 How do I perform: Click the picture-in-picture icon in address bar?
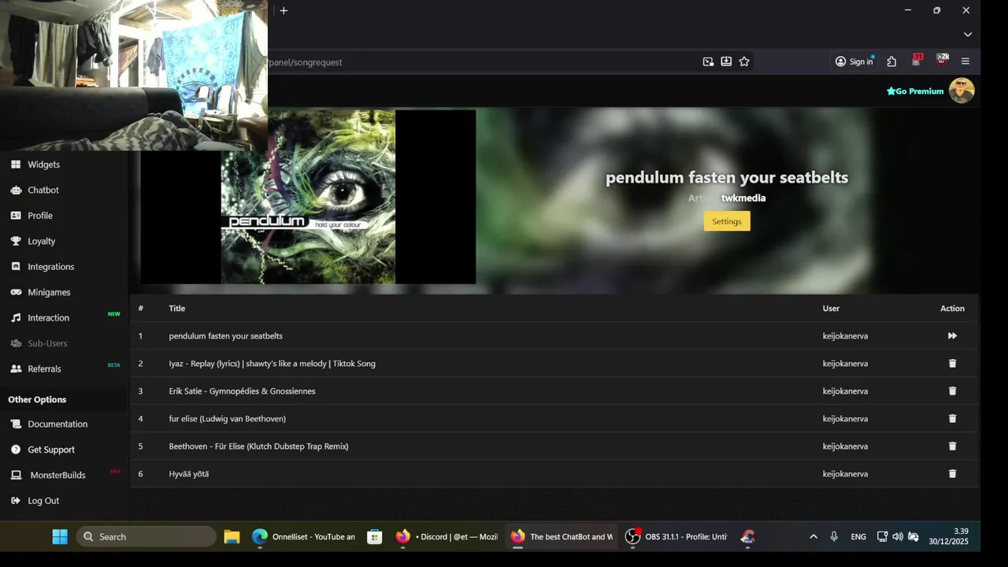pyautogui.click(x=708, y=61)
